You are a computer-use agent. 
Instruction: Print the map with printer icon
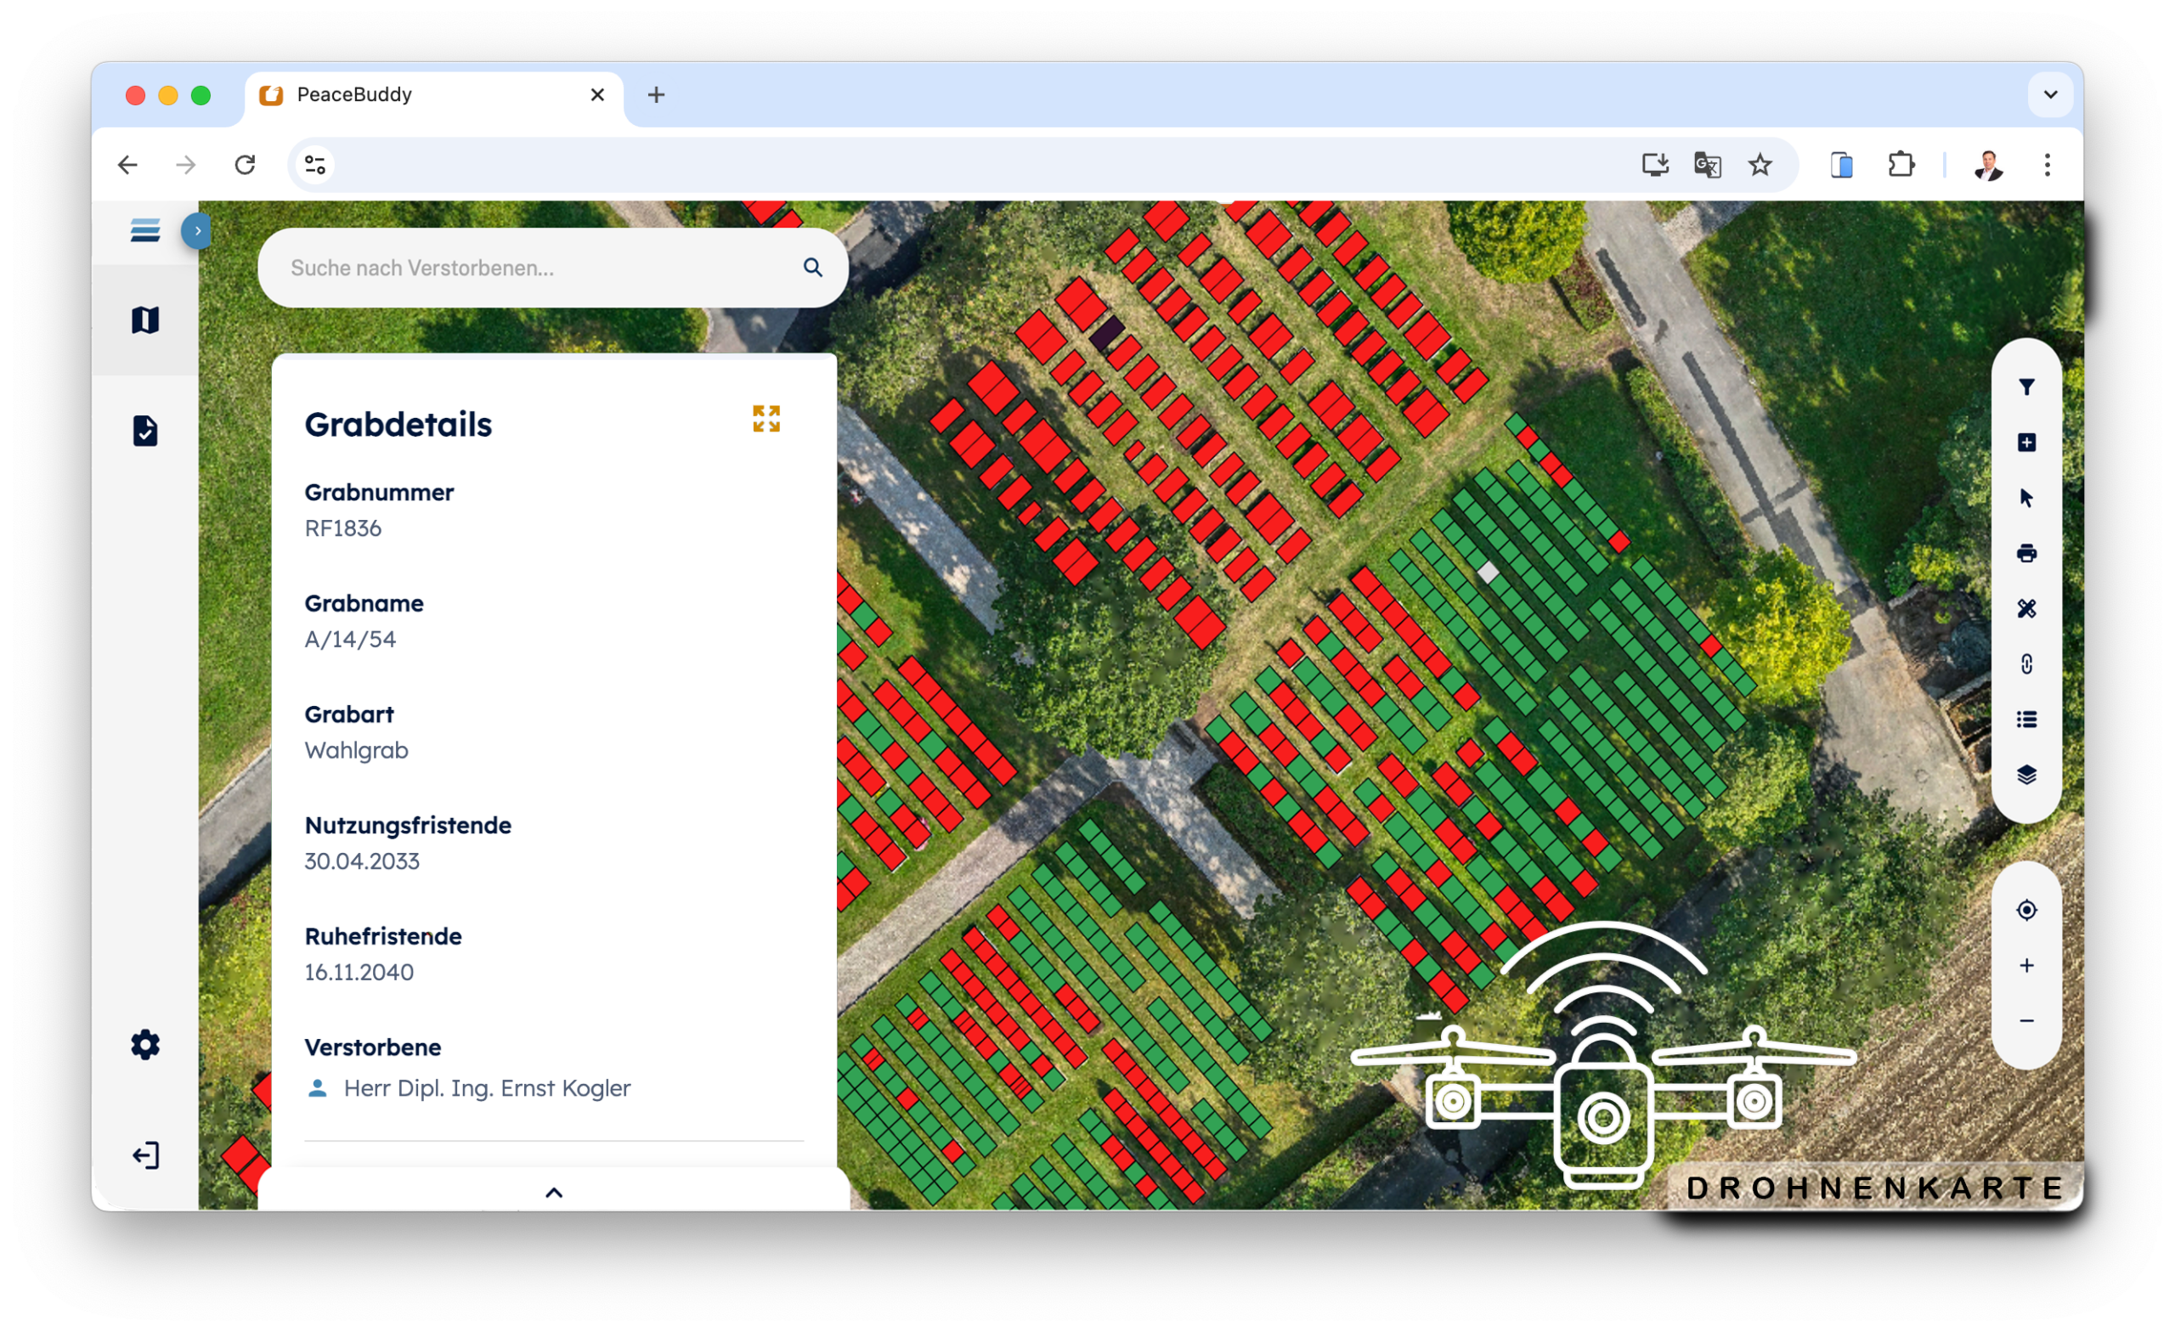2025,554
